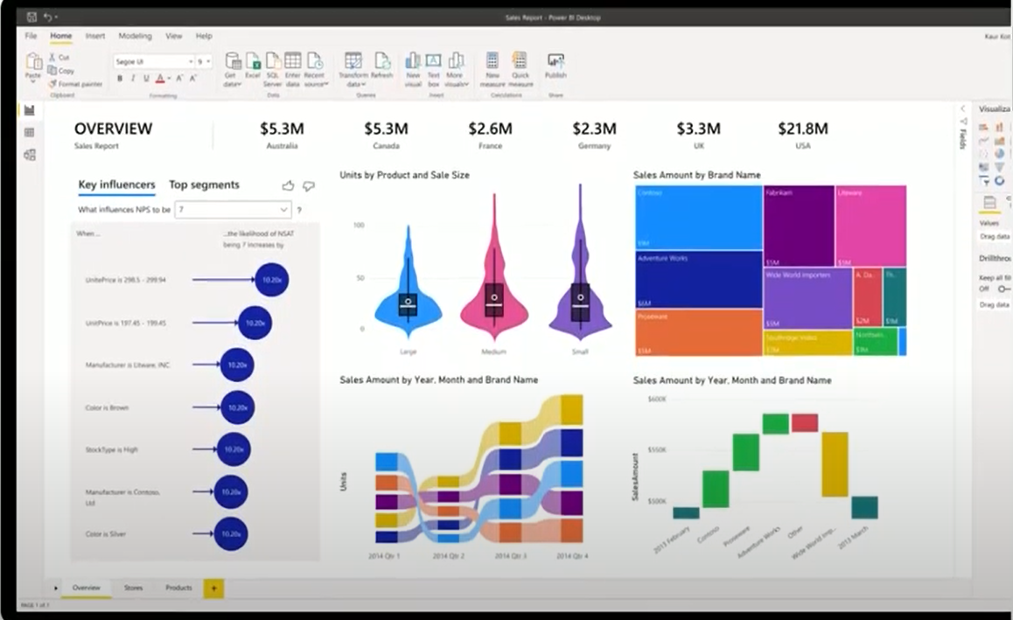Viewport: 1013px width, 620px height.
Task: Switch to the Products page tab
Action: [x=178, y=588]
